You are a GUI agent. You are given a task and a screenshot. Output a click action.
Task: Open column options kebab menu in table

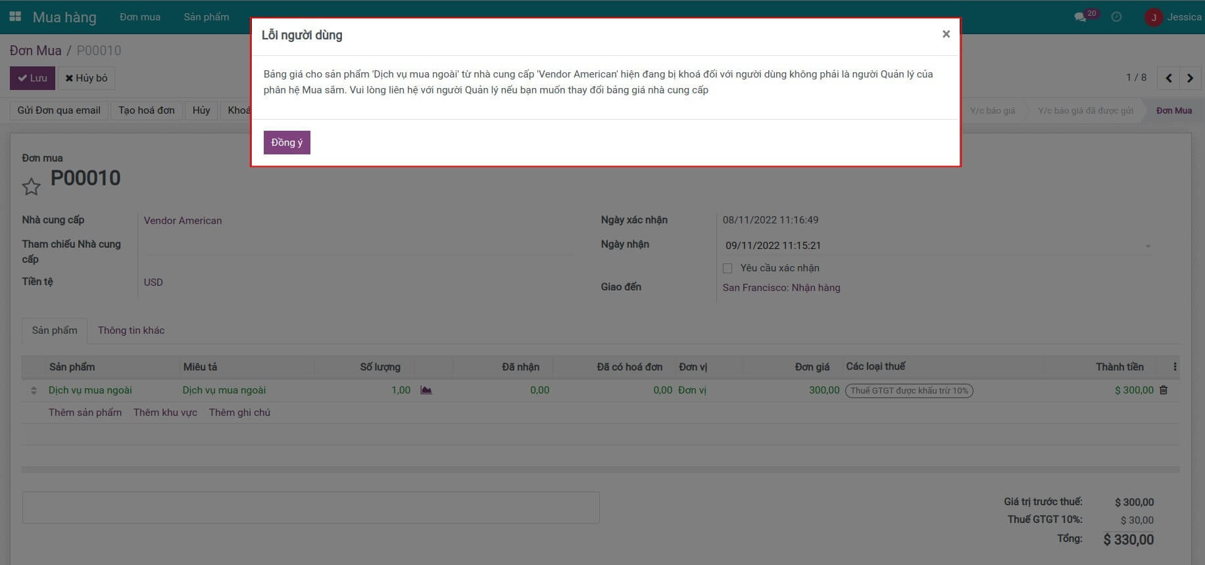click(x=1174, y=367)
